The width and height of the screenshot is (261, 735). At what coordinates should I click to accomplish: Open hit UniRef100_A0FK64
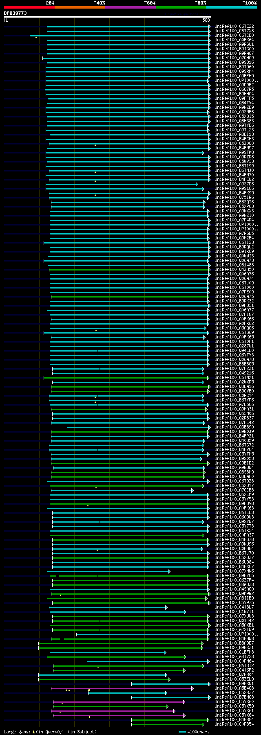click(x=234, y=40)
